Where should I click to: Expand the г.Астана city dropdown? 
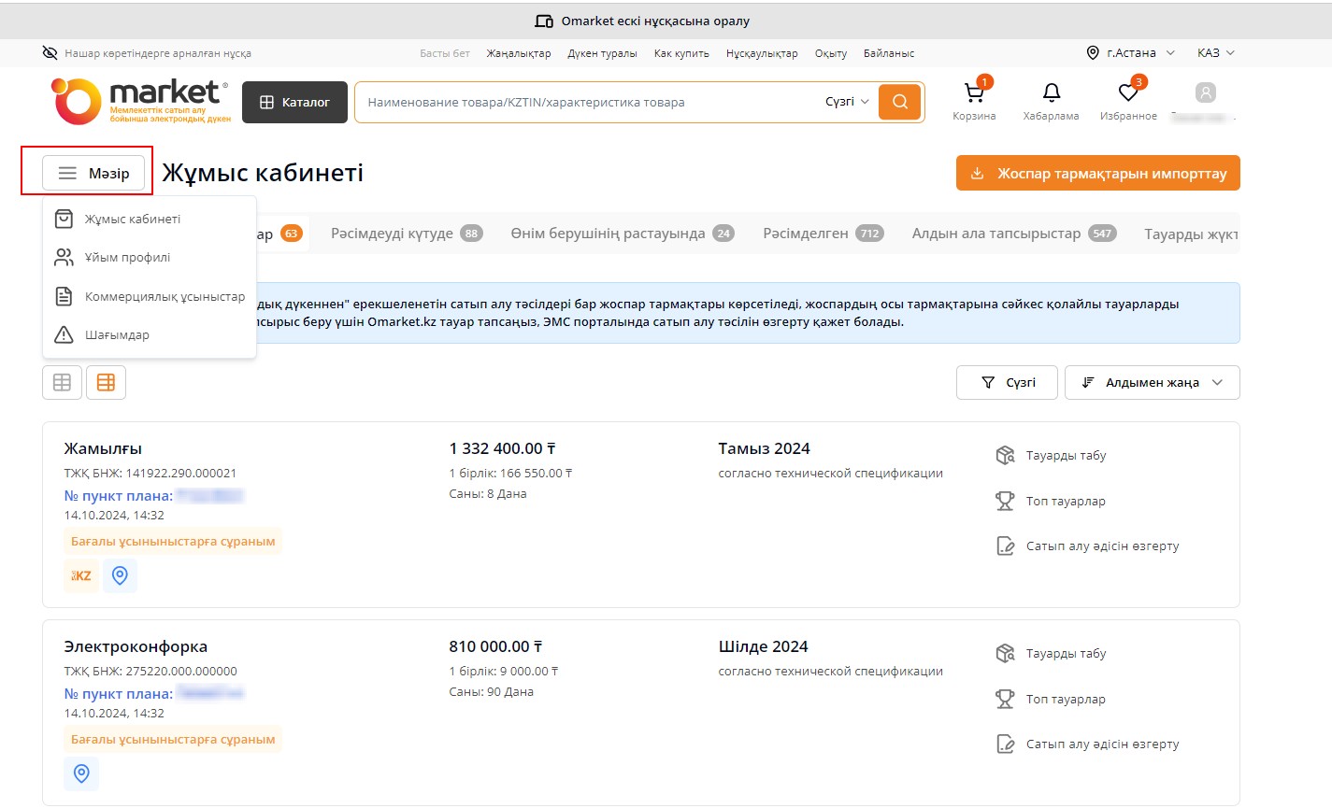point(1130,53)
